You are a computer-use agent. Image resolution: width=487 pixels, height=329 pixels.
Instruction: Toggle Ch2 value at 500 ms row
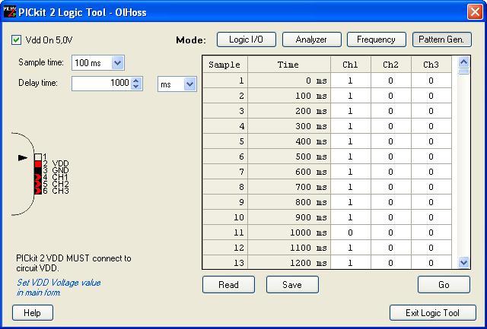coord(390,157)
